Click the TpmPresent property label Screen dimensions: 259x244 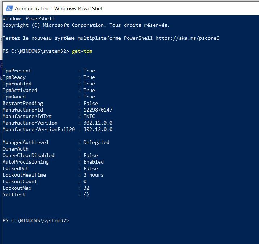click(x=17, y=71)
